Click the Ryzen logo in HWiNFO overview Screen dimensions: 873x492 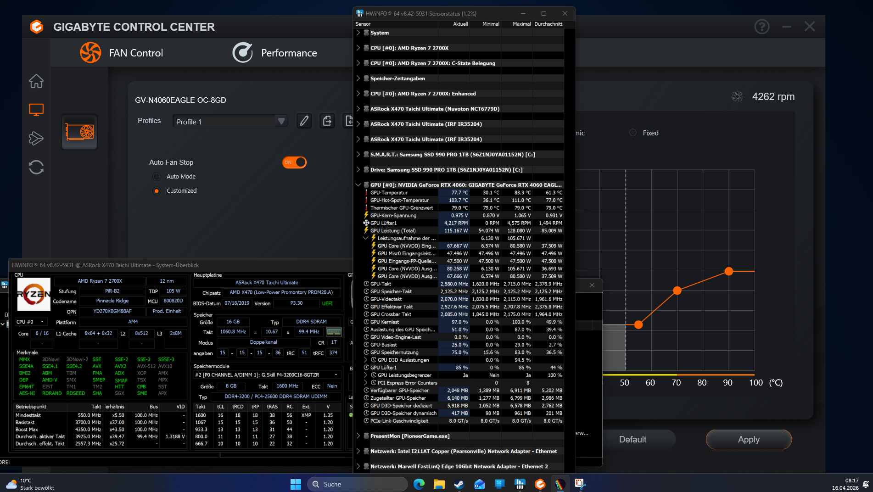34,294
